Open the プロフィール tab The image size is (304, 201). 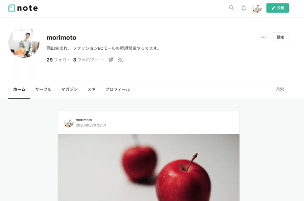[117, 90]
